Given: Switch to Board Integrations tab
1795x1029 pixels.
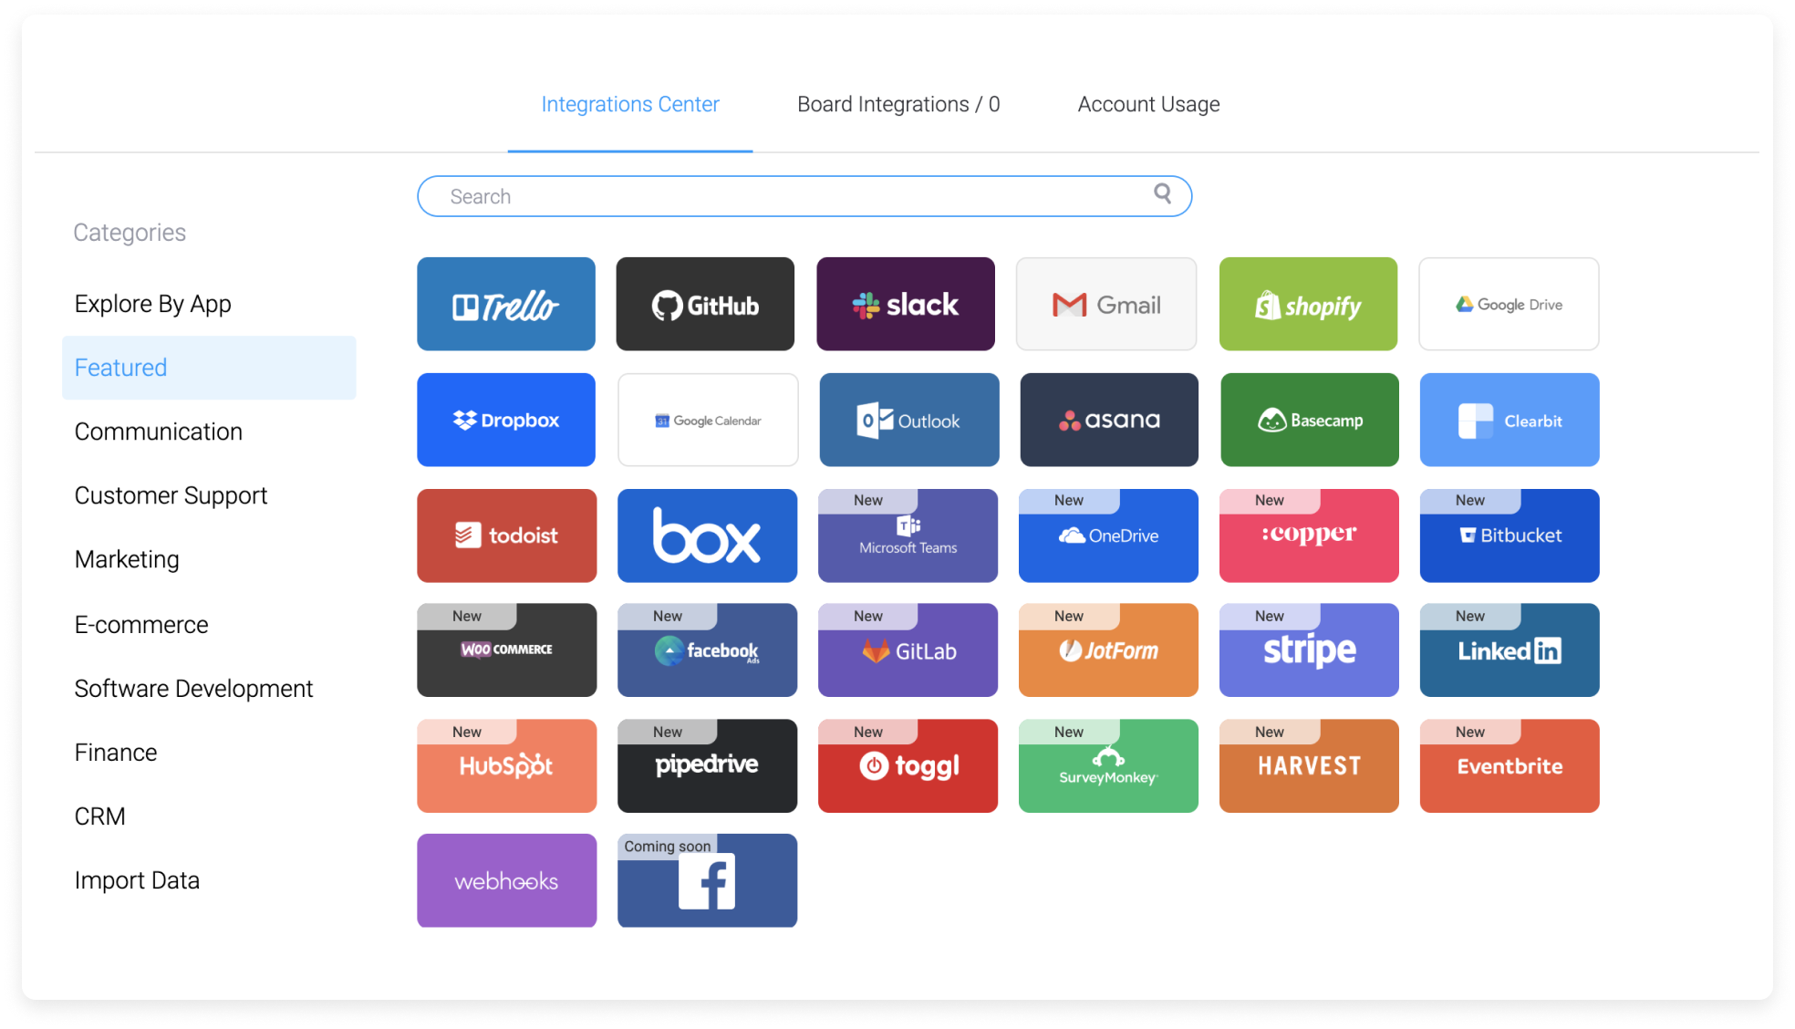Looking at the screenshot, I should 897,103.
